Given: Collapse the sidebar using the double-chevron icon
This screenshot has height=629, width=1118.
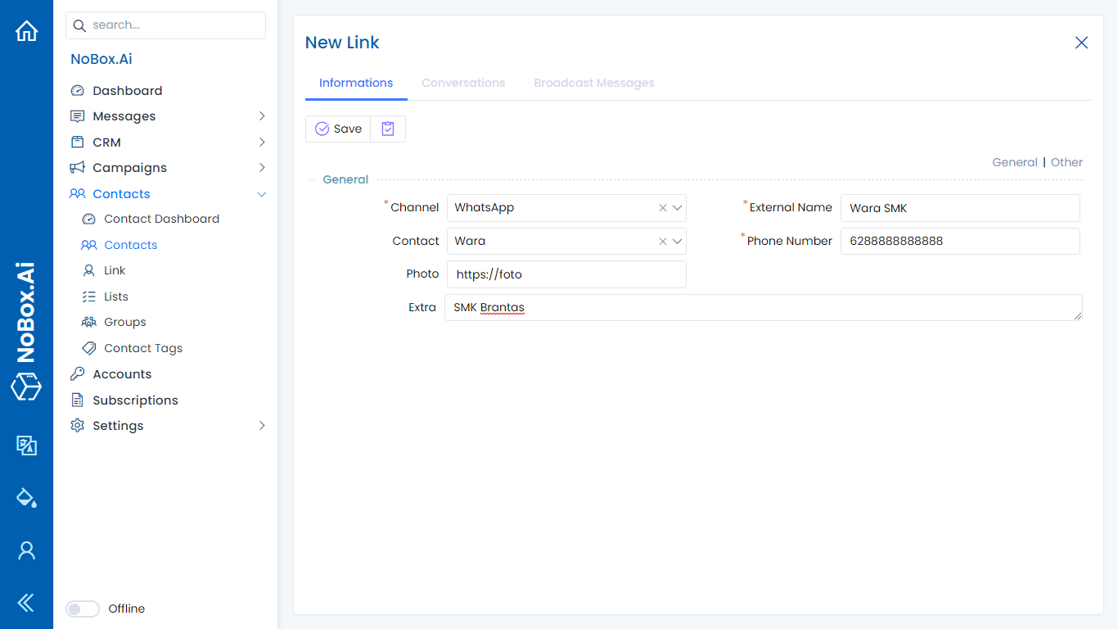Looking at the screenshot, I should (26, 603).
